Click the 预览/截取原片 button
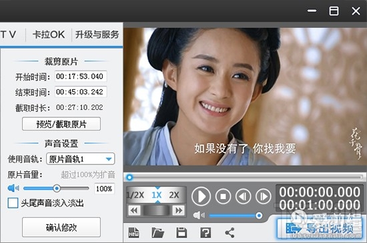 [x=61, y=124]
